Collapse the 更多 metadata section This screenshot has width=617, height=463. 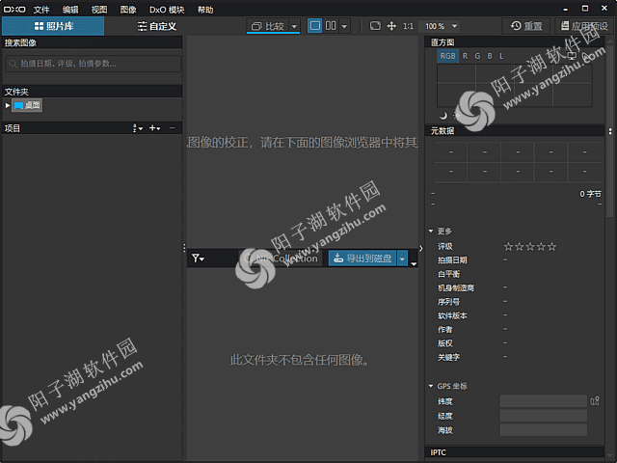tap(431, 231)
